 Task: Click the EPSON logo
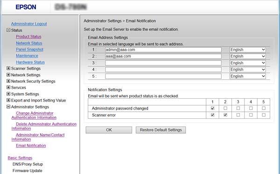coord(26,7)
